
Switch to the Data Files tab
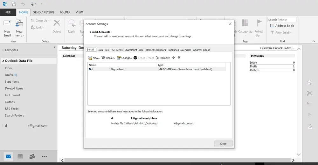click(x=103, y=50)
